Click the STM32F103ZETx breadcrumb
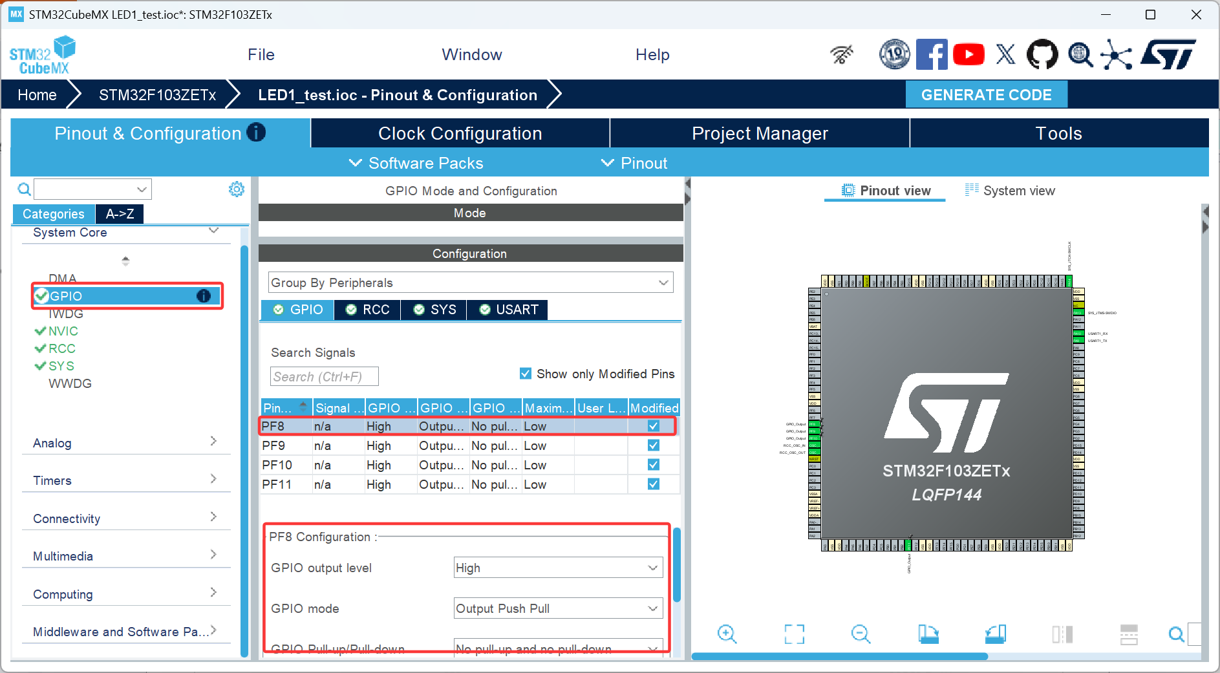Image resolution: width=1220 pixels, height=673 pixels. coord(158,95)
